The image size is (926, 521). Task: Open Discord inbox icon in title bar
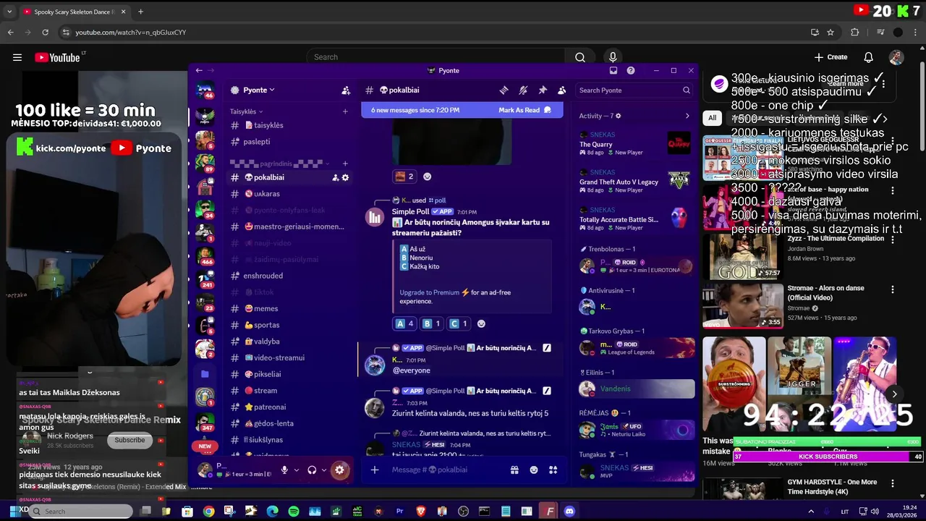(x=613, y=70)
